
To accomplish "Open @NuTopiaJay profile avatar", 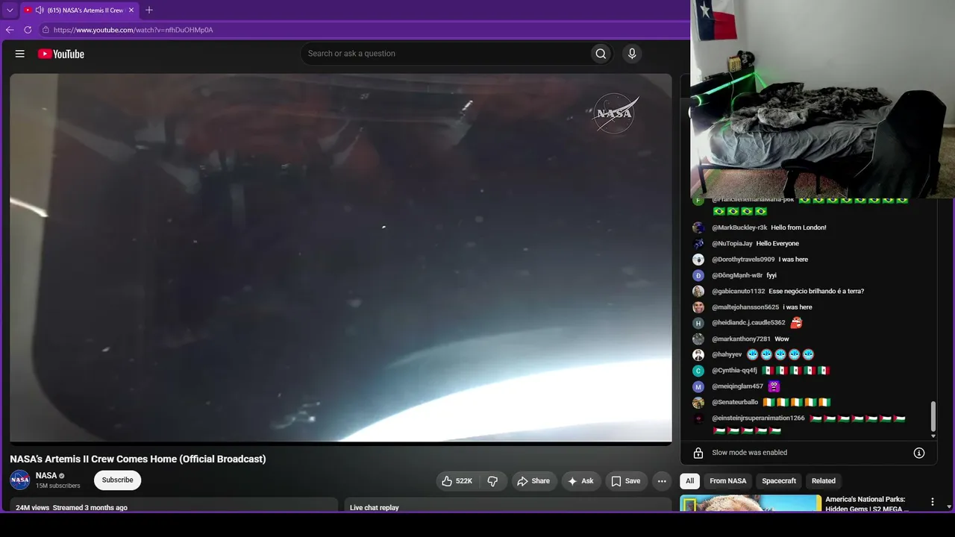I will tap(698, 244).
